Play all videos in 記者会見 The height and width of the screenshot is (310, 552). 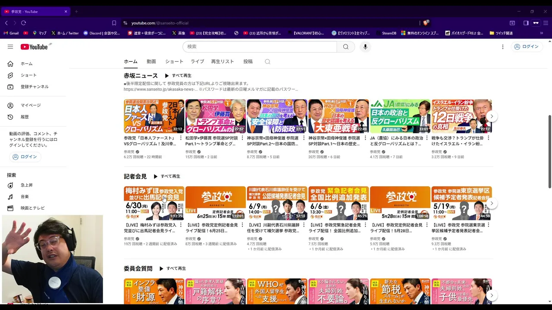(166, 177)
